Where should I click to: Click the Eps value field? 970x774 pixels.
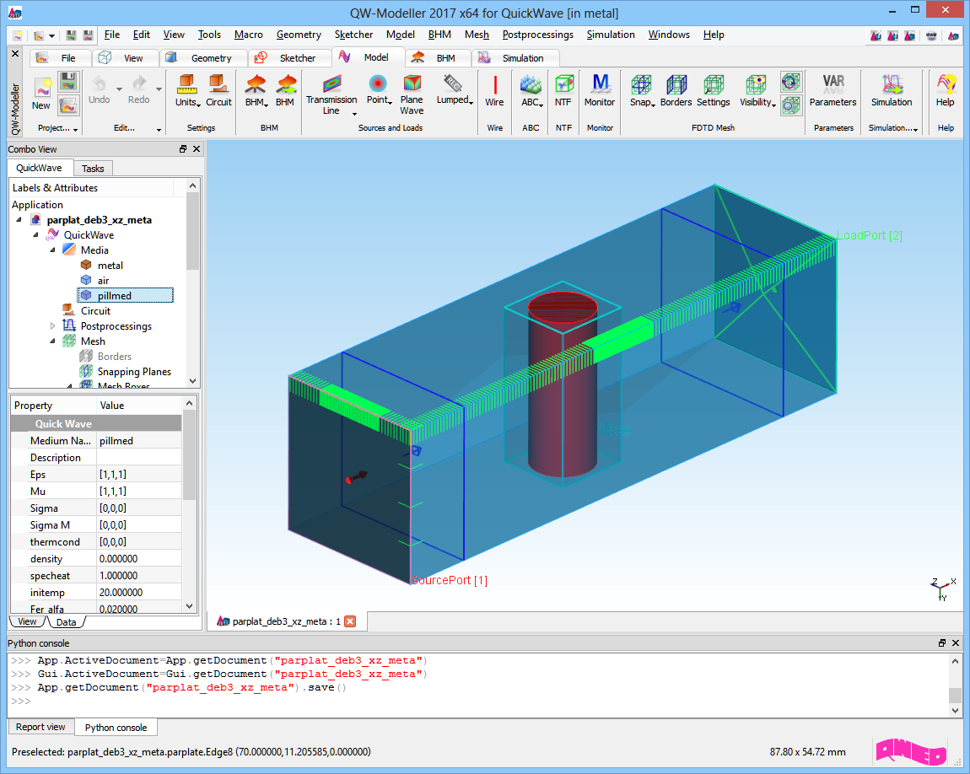click(139, 474)
